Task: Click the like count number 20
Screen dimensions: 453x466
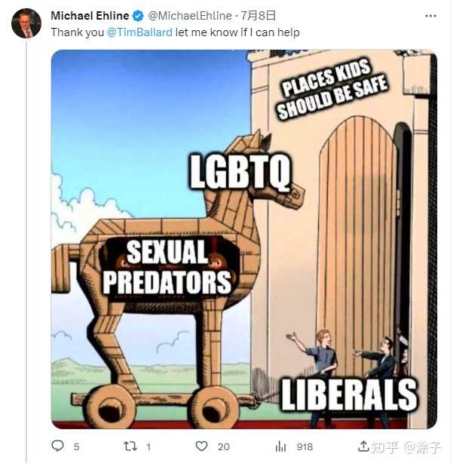Action: tap(224, 446)
